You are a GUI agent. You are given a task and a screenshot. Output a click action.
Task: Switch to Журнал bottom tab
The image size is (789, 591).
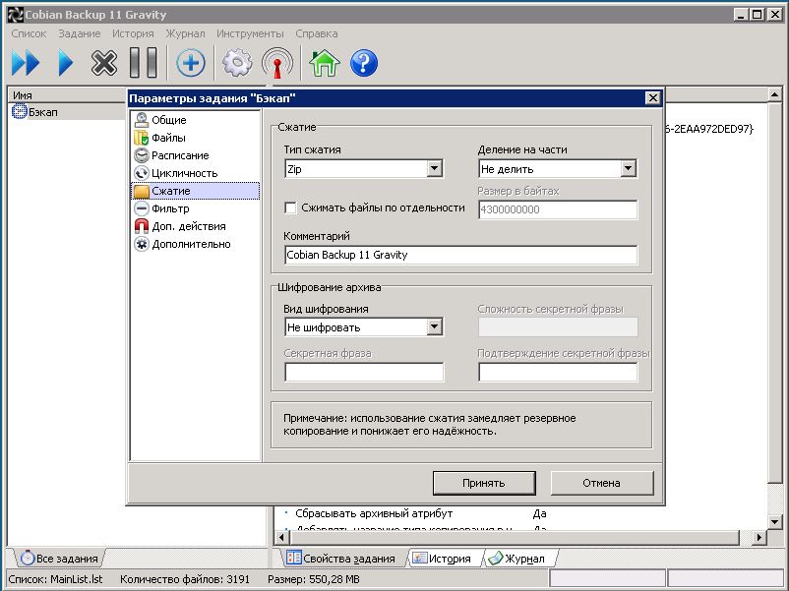click(517, 559)
